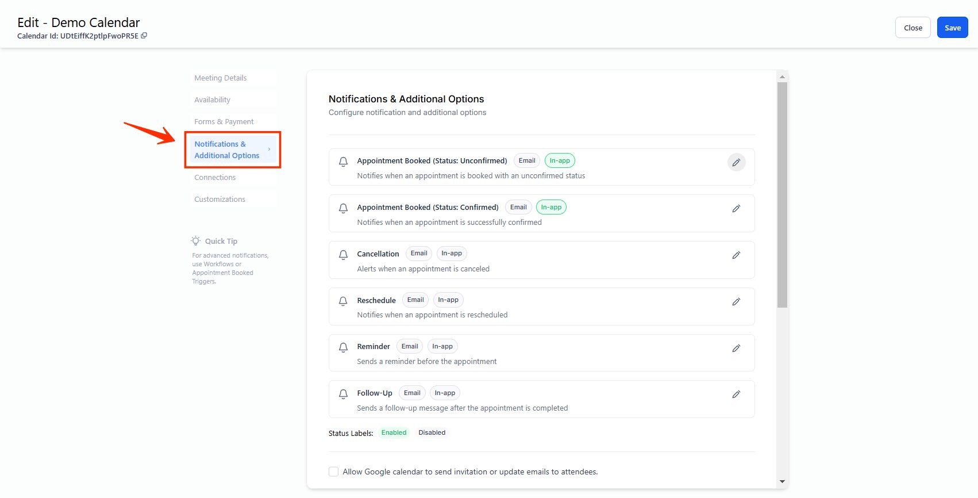Click 'Appointment Booked (Status: Confirmed)' title

[428, 208]
